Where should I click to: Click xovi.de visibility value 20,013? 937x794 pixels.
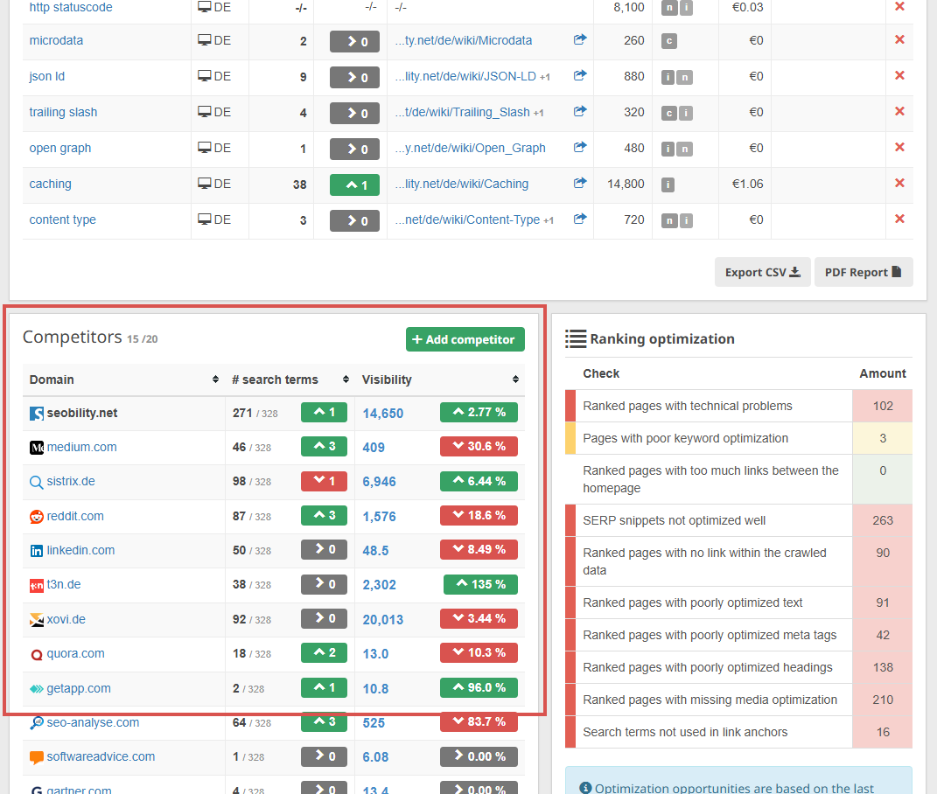tap(382, 620)
